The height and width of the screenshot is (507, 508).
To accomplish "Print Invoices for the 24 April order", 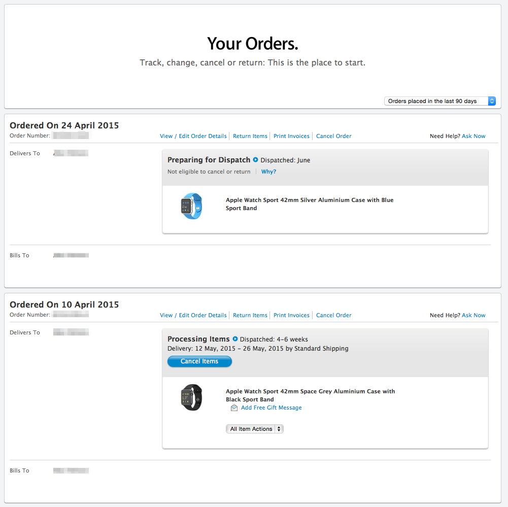I will click(x=291, y=136).
